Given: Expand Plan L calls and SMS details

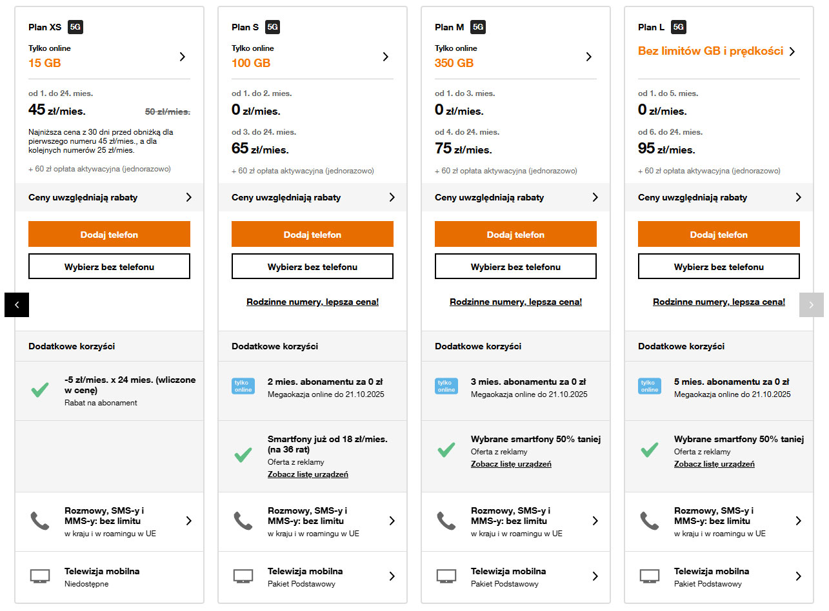Looking at the screenshot, I should pos(798,521).
